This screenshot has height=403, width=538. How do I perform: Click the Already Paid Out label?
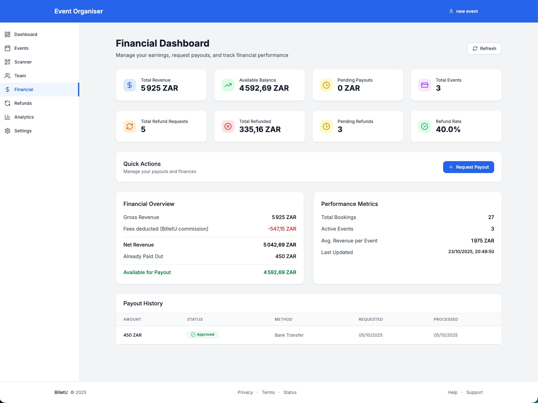click(143, 256)
